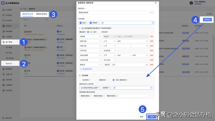
Task: Switch to 智能标签规则 tab
Action: [42, 14]
